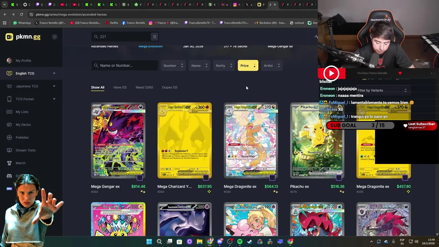Open the search filter options icon
Viewport: 439px width, 247px height.
coord(154,37)
